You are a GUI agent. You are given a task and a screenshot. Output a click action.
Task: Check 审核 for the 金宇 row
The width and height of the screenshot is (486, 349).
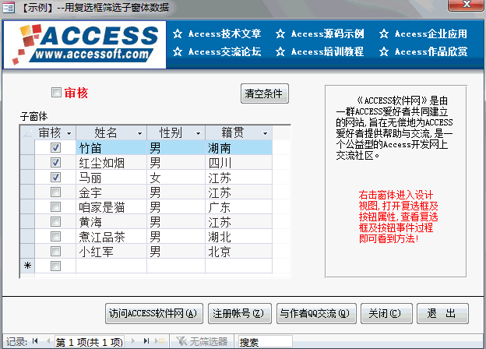pyautogui.click(x=55, y=192)
